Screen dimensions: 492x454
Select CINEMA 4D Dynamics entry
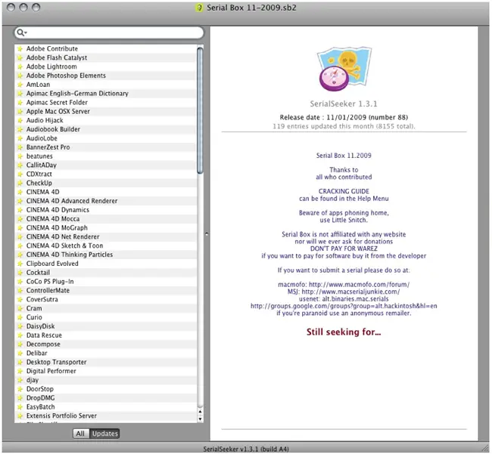coord(106,210)
